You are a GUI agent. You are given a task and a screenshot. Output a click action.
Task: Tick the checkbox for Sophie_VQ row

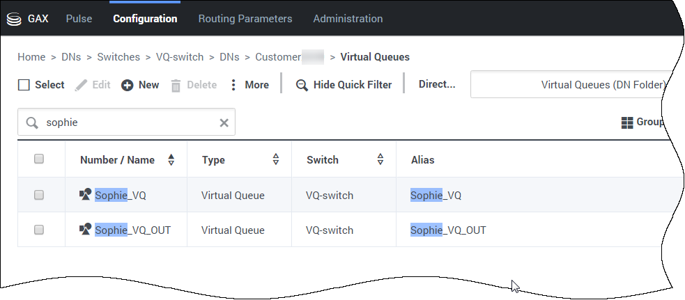[39, 196]
